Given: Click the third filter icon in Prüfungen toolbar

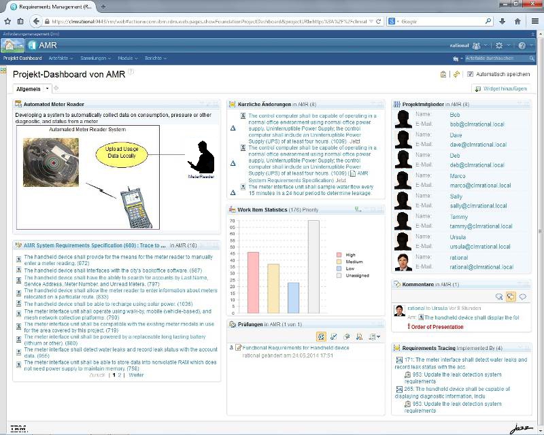Looking at the screenshot, I should tap(346, 336).
